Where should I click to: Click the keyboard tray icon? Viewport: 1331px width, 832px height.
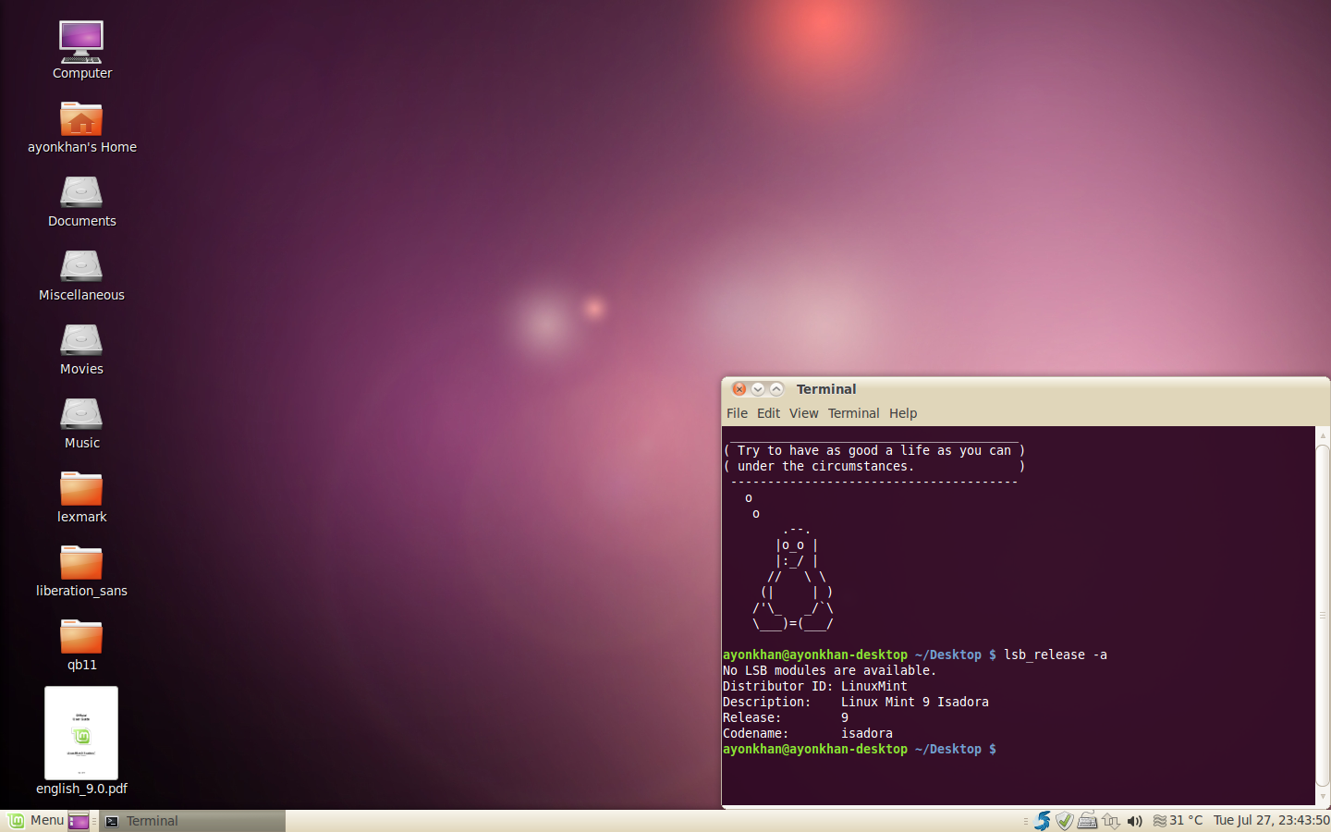pos(1088,821)
